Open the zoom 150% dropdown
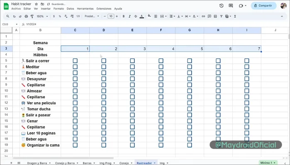This screenshot has width=290, height=165. [x=42, y=16]
